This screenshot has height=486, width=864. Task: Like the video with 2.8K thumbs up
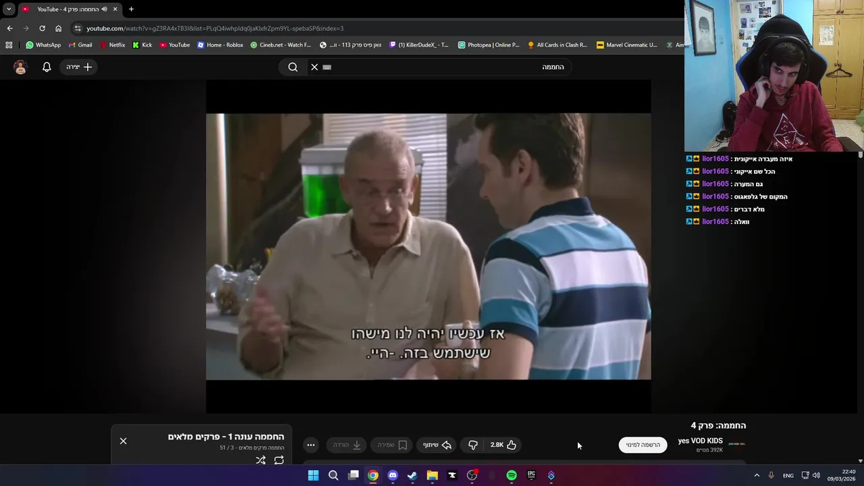pyautogui.click(x=504, y=445)
